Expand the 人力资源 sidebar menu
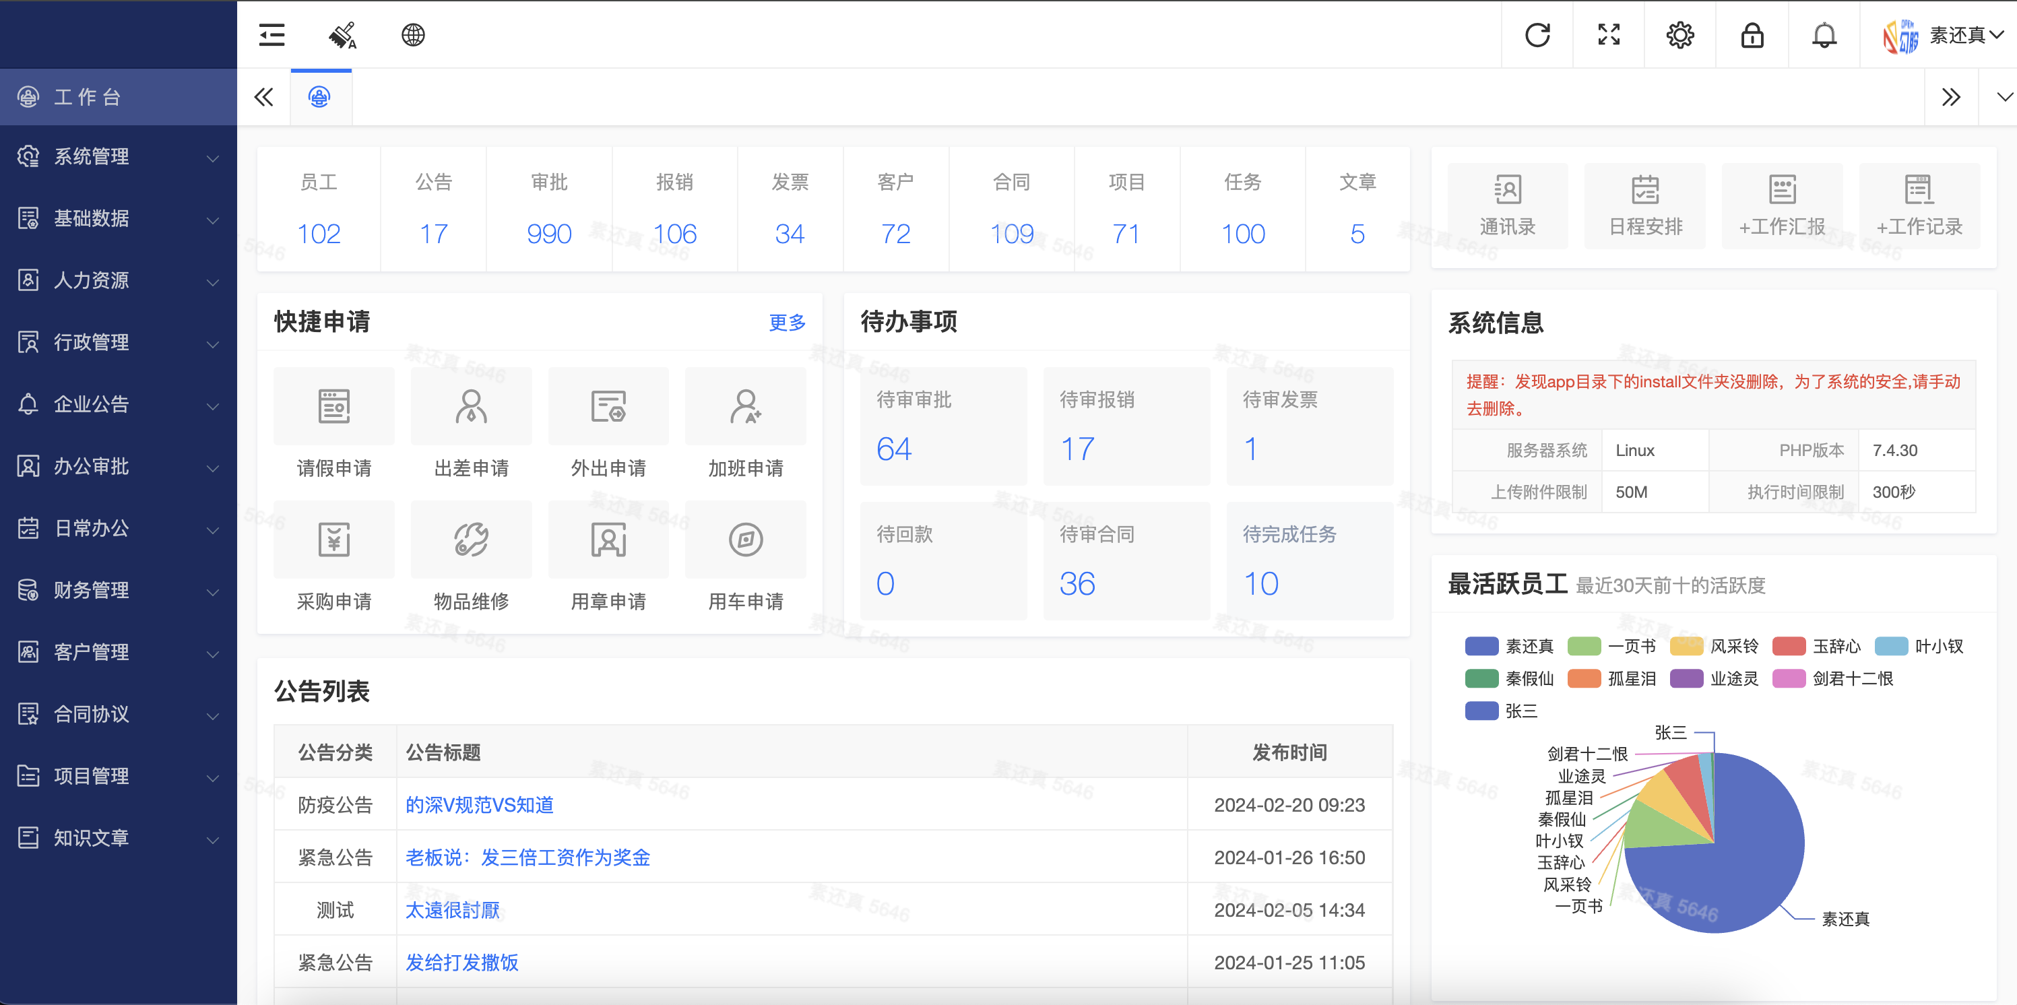This screenshot has width=2017, height=1005. [117, 280]
